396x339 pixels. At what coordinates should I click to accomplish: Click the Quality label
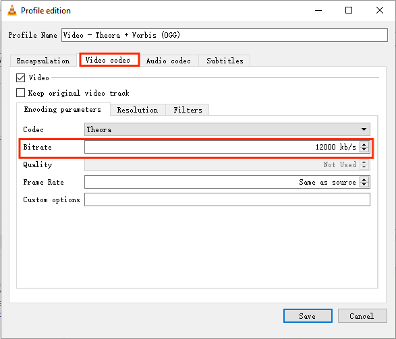[38, 164]
